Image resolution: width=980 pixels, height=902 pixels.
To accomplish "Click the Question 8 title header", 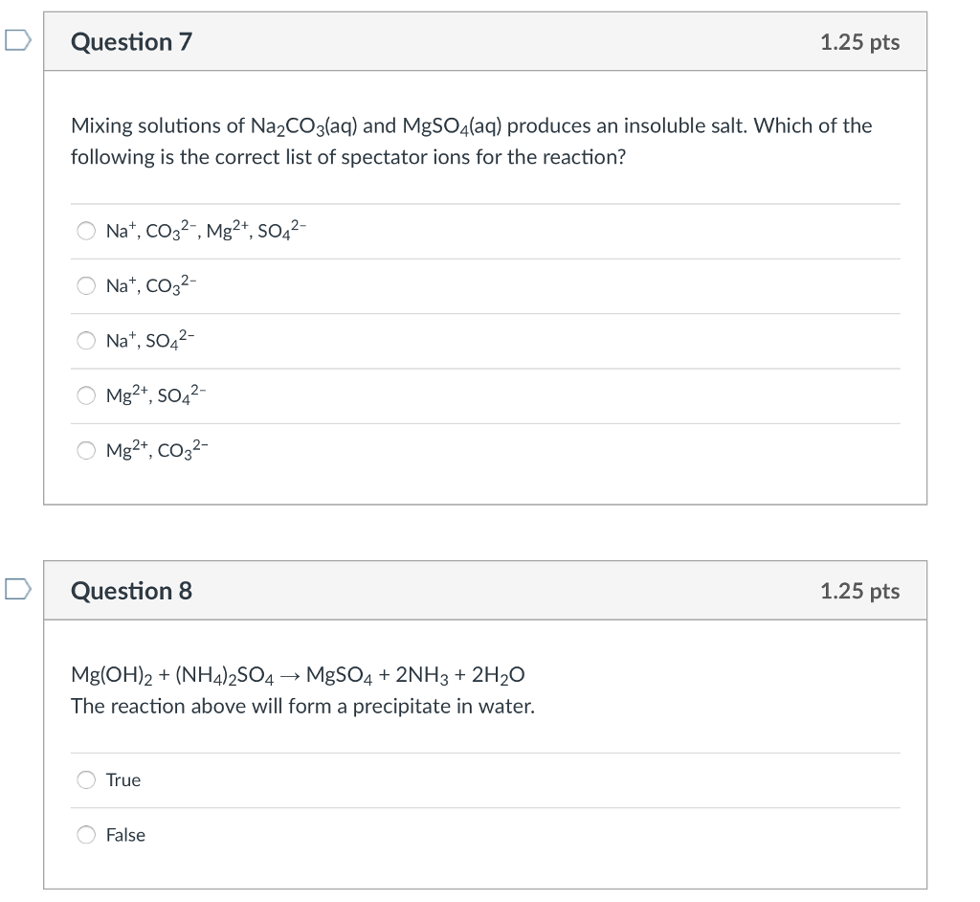I will click(131, 591).
